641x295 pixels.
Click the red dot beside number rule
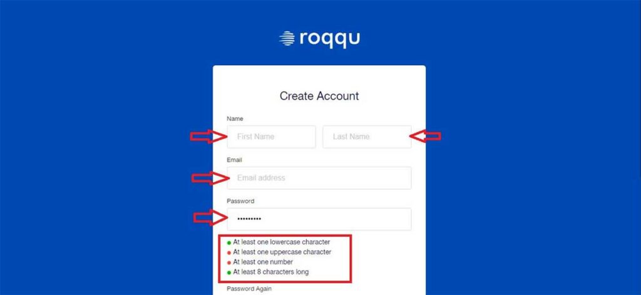coord(229,262)
